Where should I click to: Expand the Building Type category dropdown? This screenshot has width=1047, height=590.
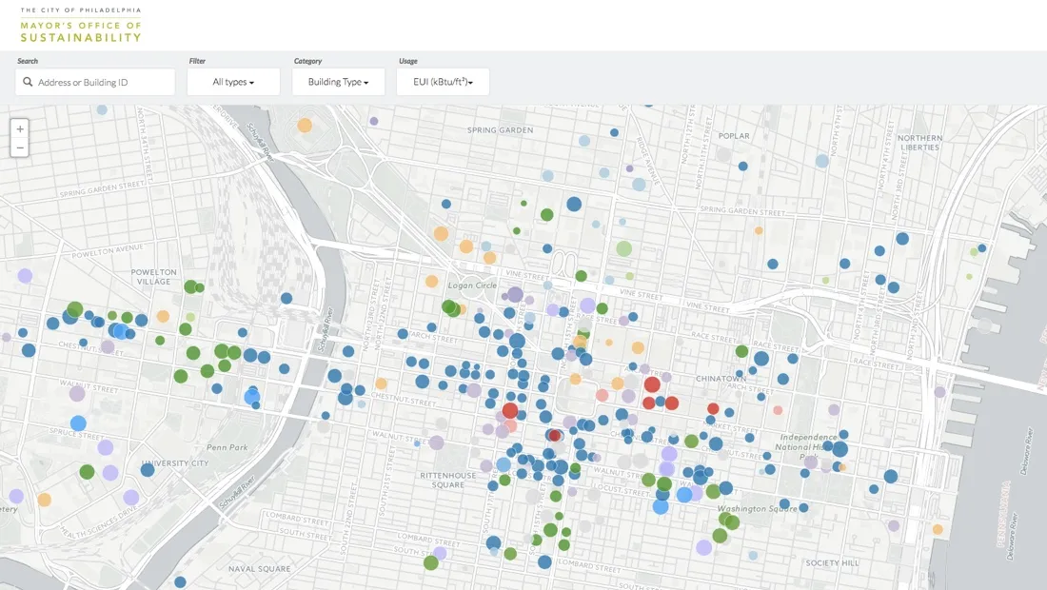(x=338, y=82)
